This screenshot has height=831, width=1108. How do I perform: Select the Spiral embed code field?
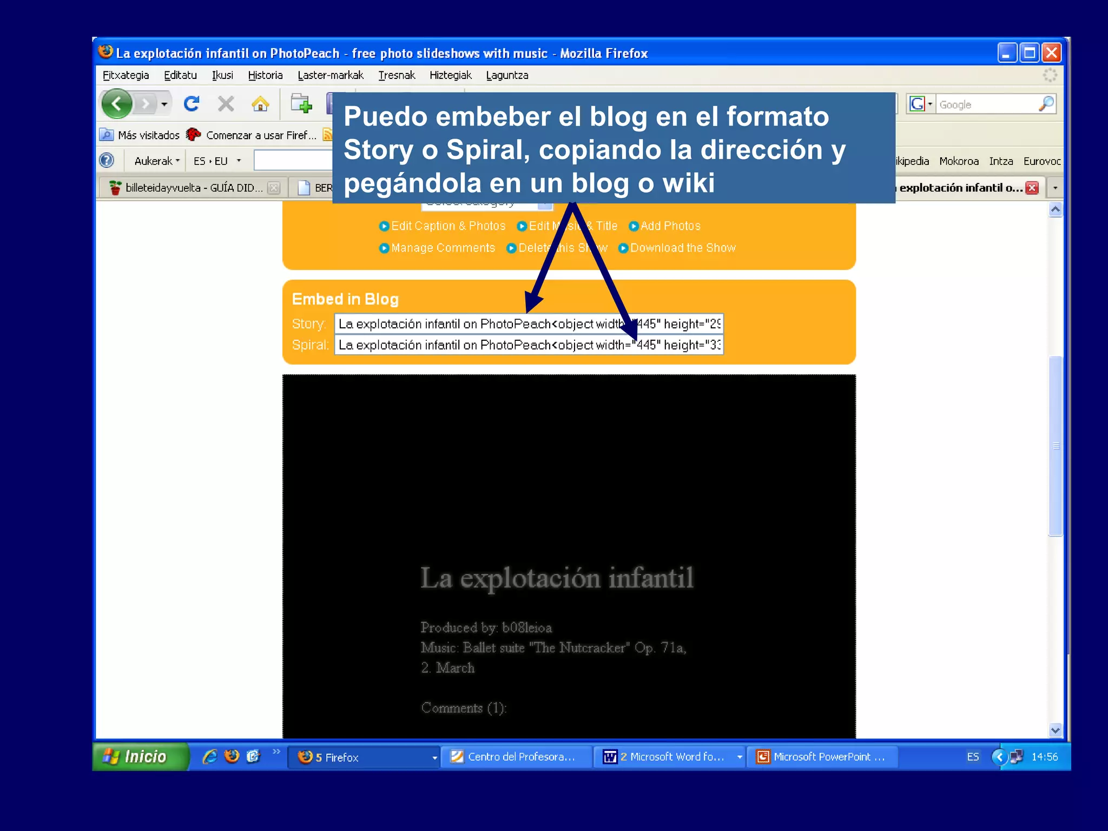click(x=529, y=345)
